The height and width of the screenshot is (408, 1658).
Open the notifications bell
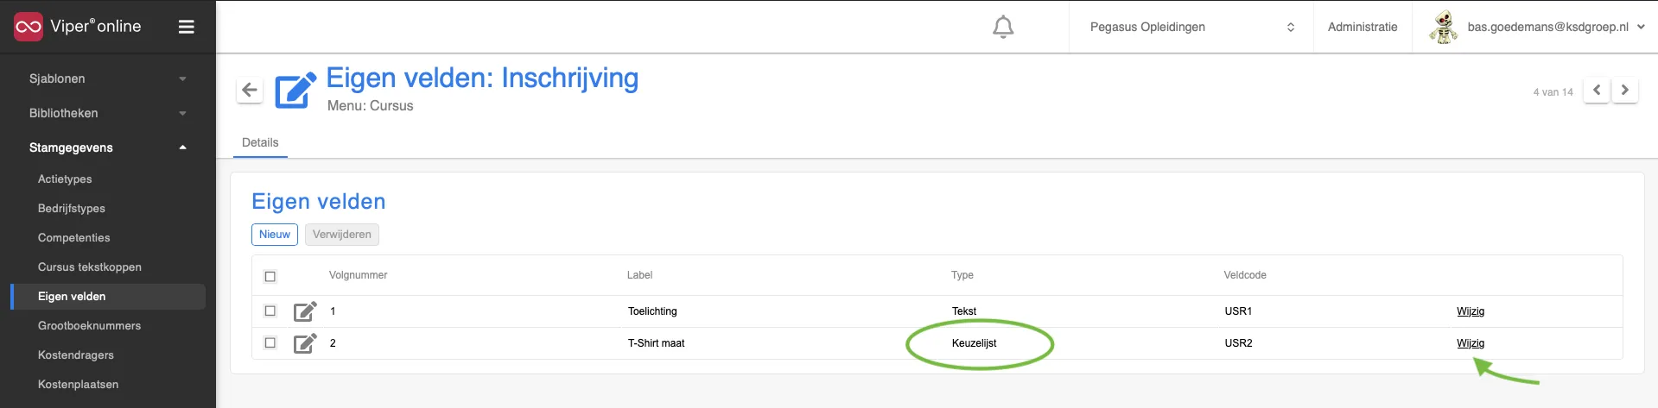click(x=1003, y=27)
